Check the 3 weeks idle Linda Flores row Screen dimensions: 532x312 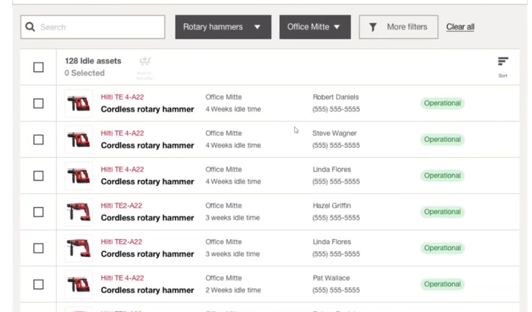38,248
